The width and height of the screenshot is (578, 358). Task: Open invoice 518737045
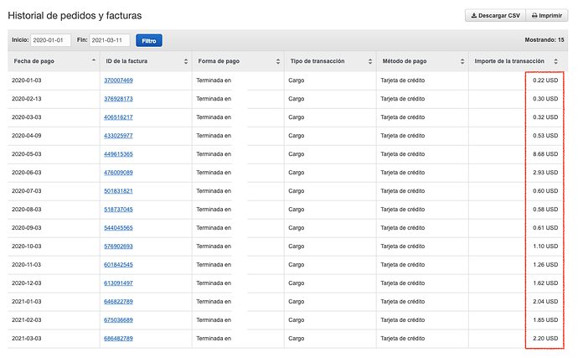tap(118, 210)
